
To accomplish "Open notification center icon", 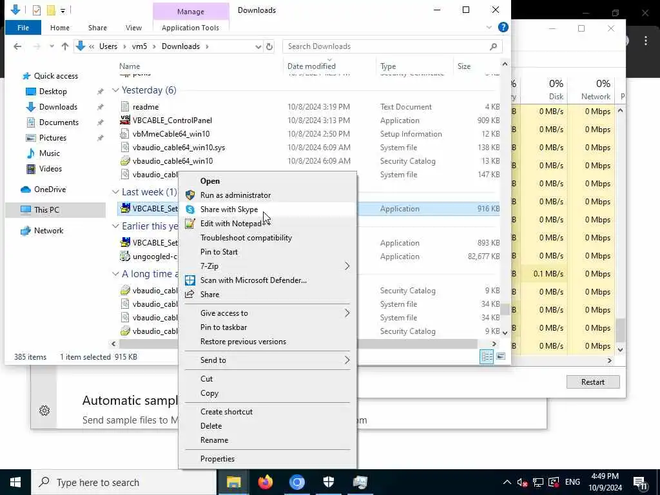I will click(x=640, y=482).
